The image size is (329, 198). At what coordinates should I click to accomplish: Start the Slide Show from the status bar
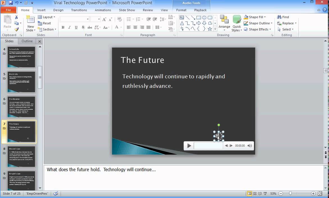point(265,193)
